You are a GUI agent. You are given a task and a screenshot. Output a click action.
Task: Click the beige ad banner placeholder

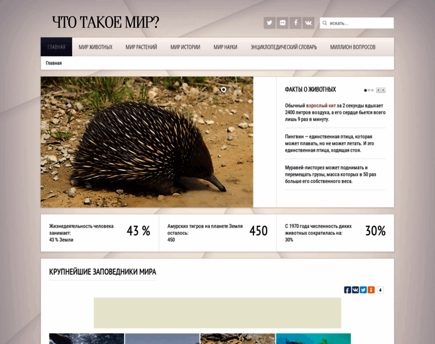pyautogui.click(x=217, y=313)
